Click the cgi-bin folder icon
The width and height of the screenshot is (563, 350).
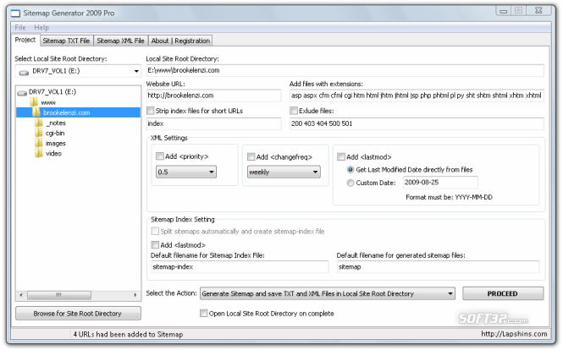point(39,133)
